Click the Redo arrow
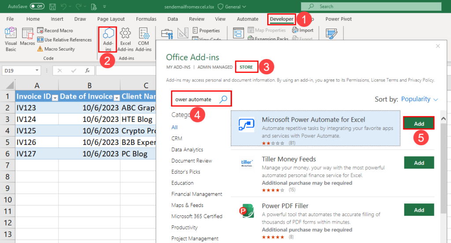Viewport: 451px width, 243px height. point(78,6)
